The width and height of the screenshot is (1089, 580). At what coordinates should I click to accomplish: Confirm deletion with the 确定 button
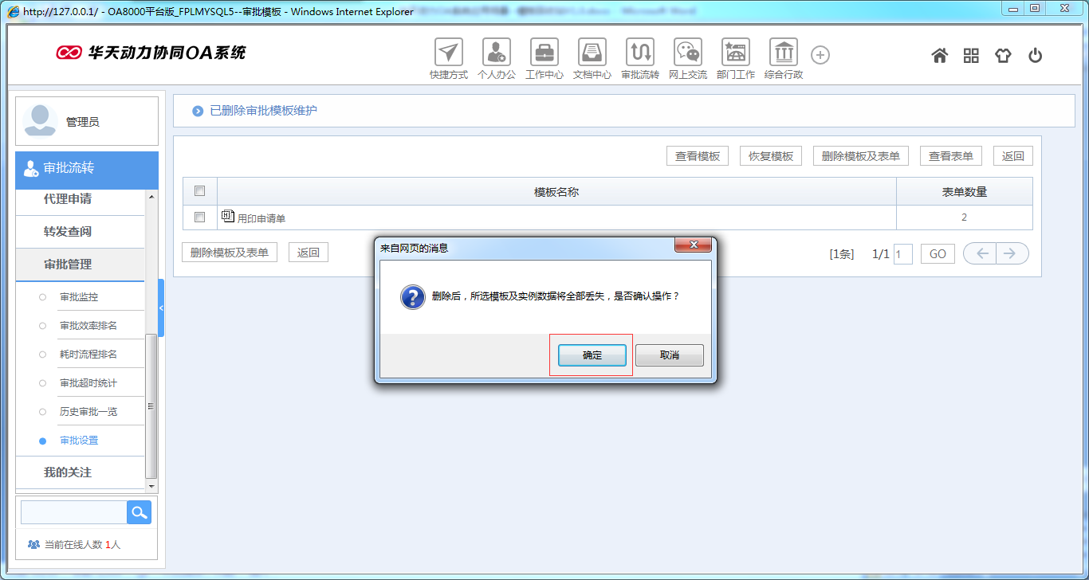[x=592, y=355]
